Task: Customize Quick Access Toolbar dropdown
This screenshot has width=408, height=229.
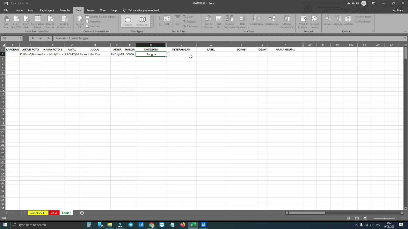Action: [27, 3]
